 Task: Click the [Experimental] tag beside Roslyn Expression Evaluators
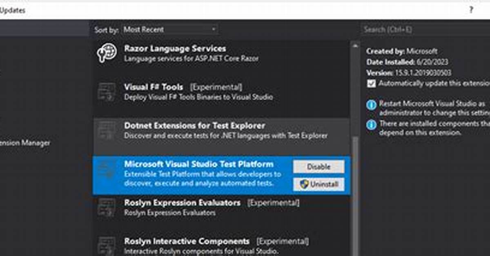coord(273,203)
